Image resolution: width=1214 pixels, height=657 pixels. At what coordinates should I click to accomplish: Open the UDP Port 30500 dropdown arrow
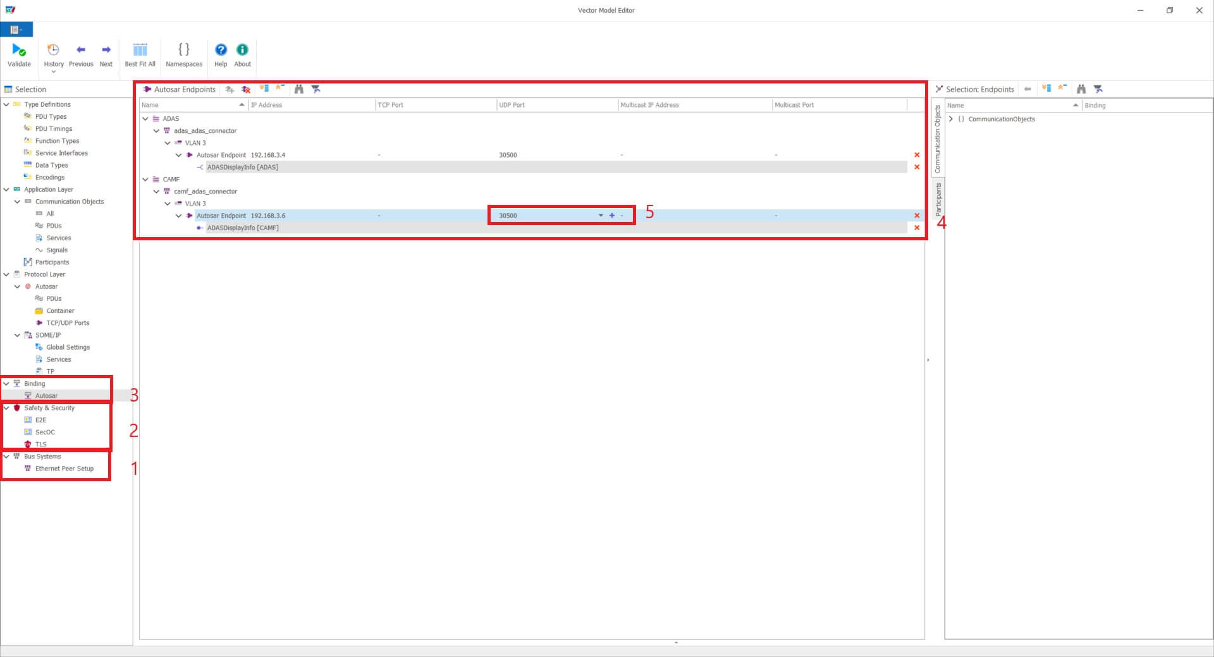(x=601, y=216)
